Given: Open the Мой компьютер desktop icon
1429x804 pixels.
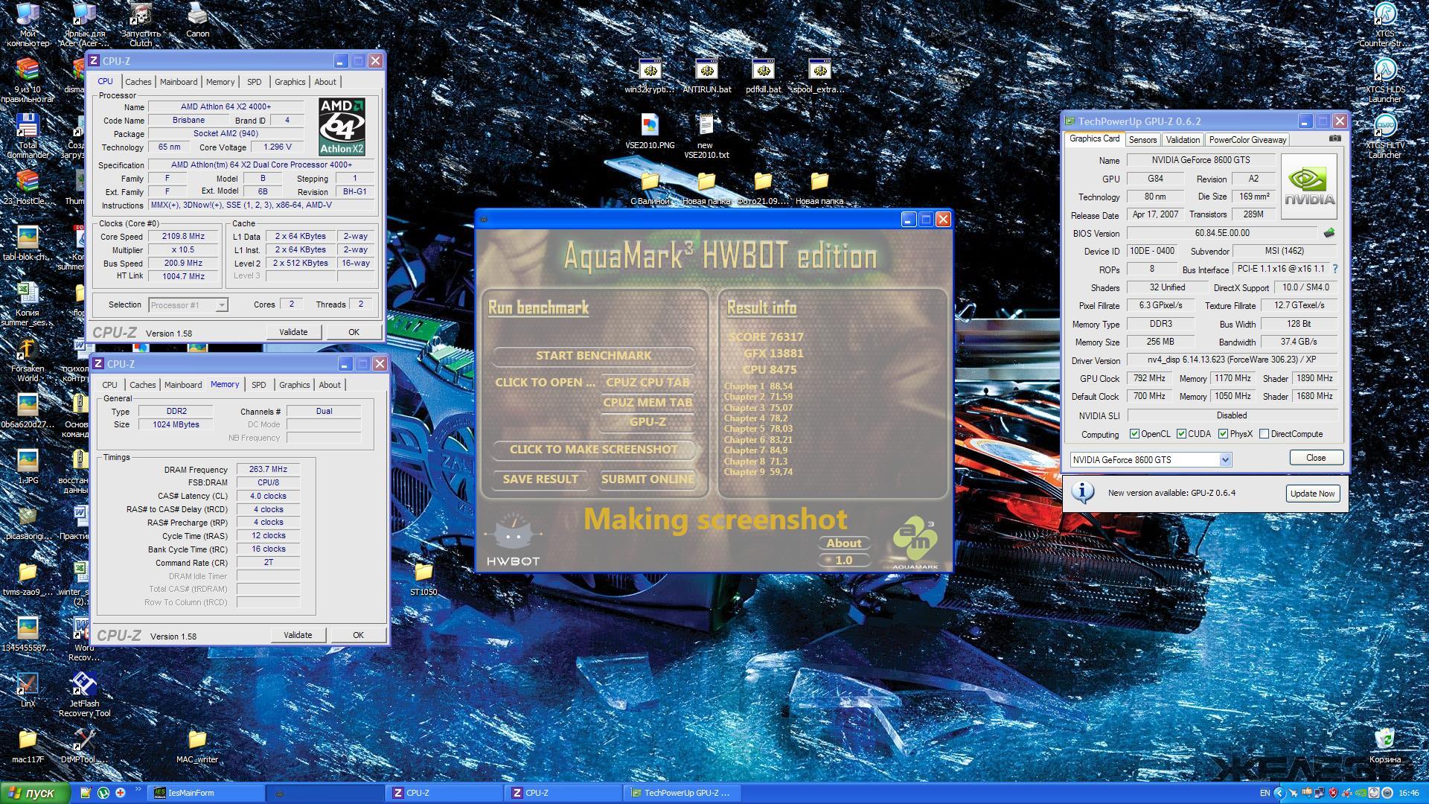Looking at the screenshot, I should click(x=28, y=15).
